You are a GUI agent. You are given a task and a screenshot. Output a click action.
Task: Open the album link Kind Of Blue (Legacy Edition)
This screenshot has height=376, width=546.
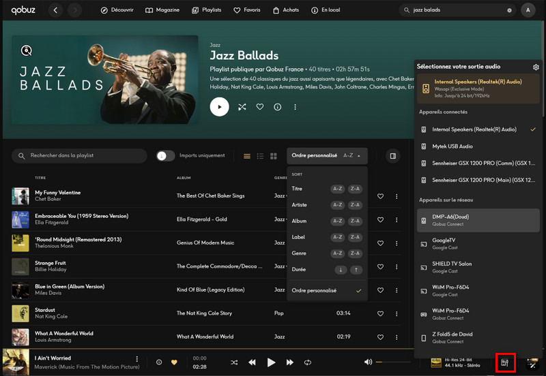pos(210,289)
